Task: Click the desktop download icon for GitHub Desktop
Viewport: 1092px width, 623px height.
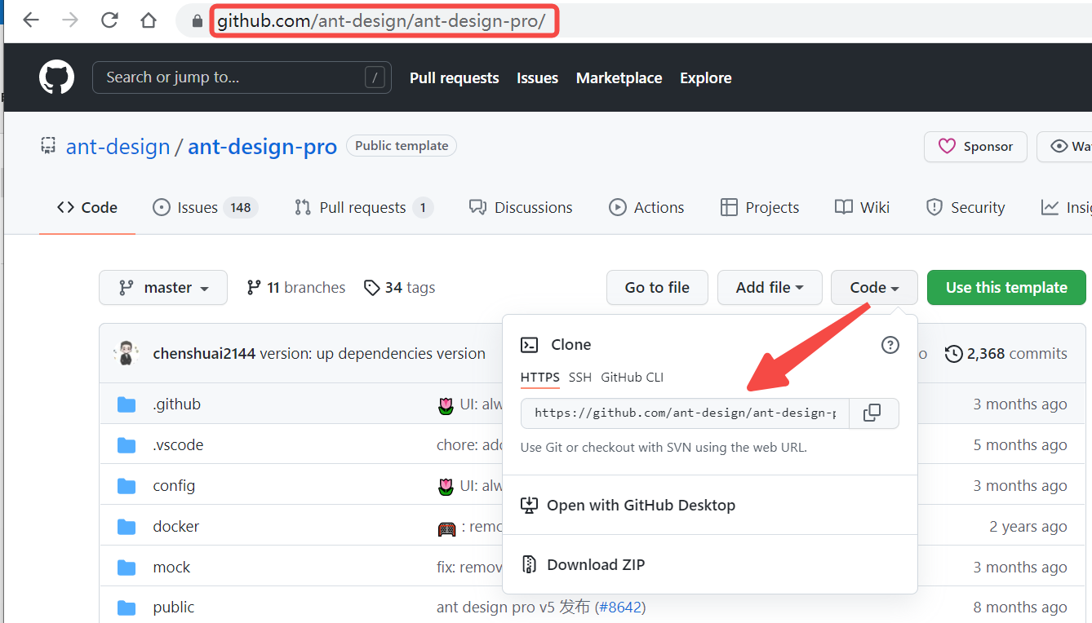Action: [530, 506]
